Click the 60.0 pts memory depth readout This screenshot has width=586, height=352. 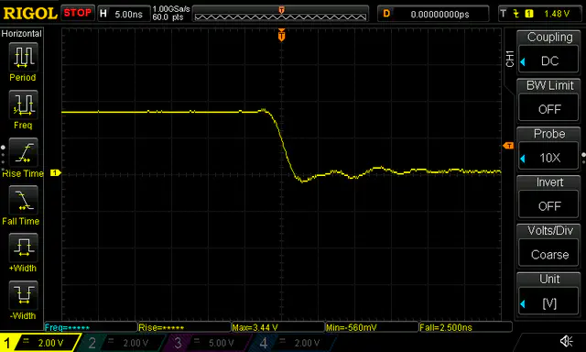168,17
